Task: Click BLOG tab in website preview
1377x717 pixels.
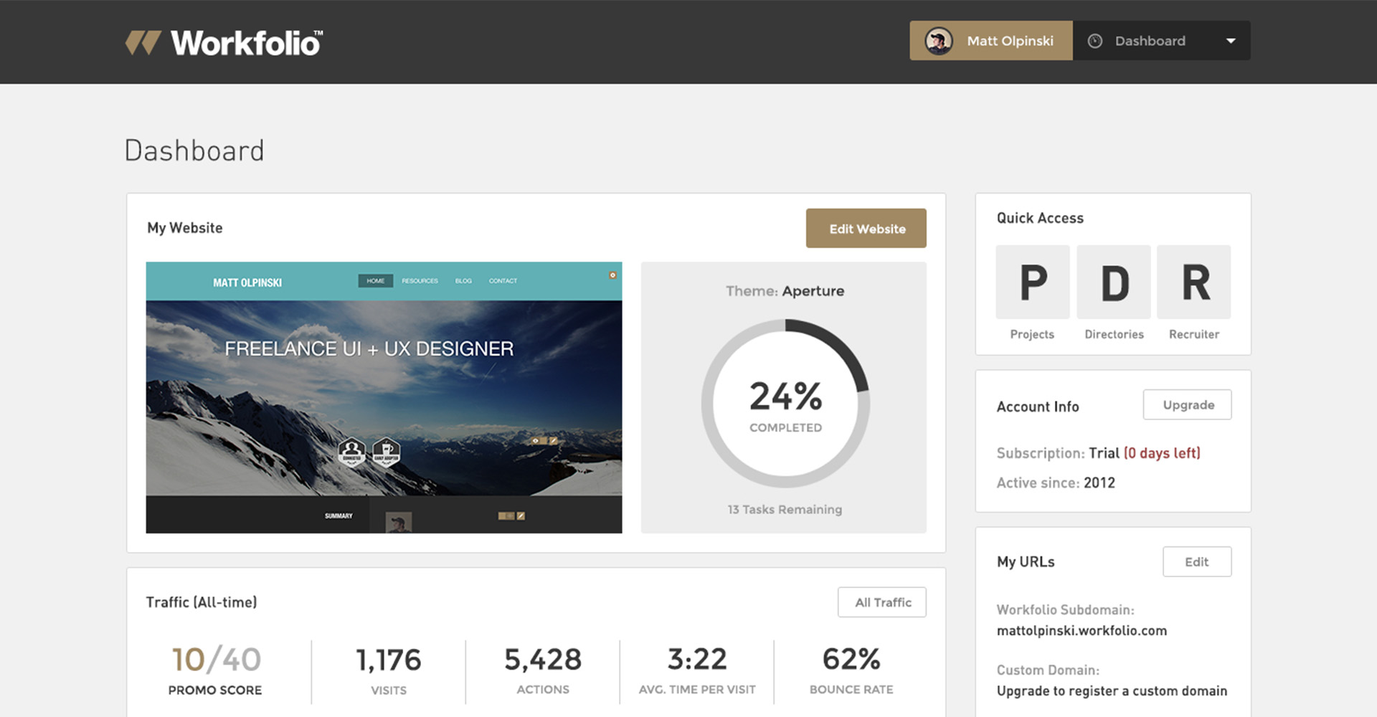Action: click(x=463, y=280)
